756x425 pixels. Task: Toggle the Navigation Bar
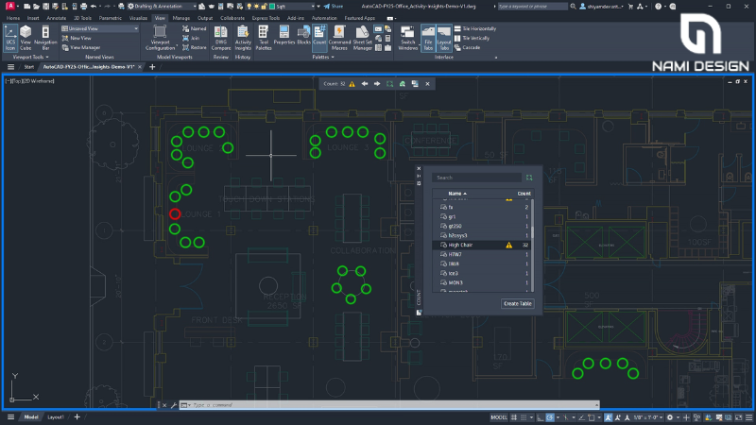coord(45,38)
